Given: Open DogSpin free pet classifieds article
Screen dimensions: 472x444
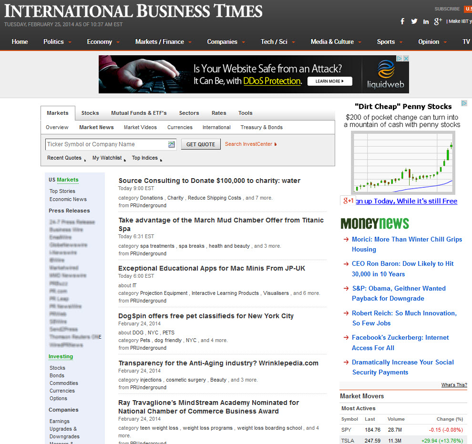Looking at the screenshot, I should click(x=206, y=316).
